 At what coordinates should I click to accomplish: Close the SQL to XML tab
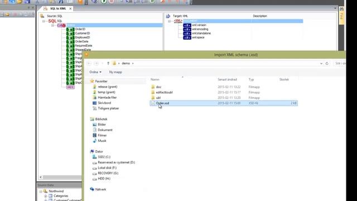point(70,8)
